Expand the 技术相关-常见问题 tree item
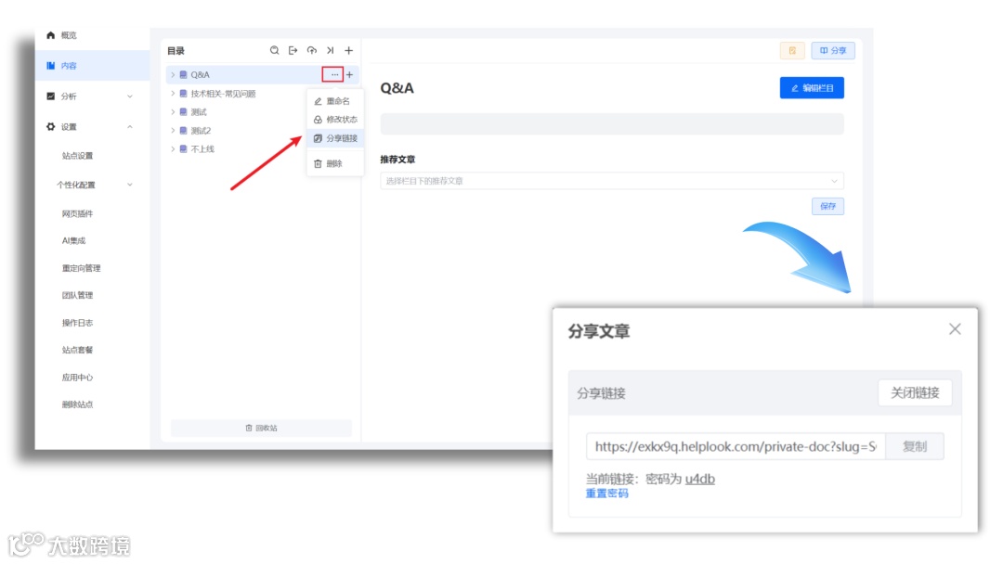The image size is (1003, 564). point(173,93)
